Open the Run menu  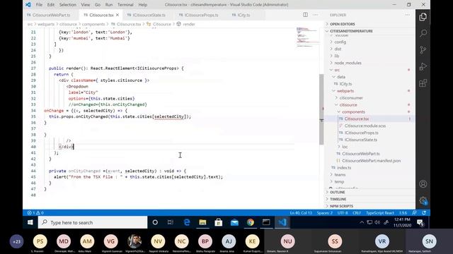coord(109,5)
